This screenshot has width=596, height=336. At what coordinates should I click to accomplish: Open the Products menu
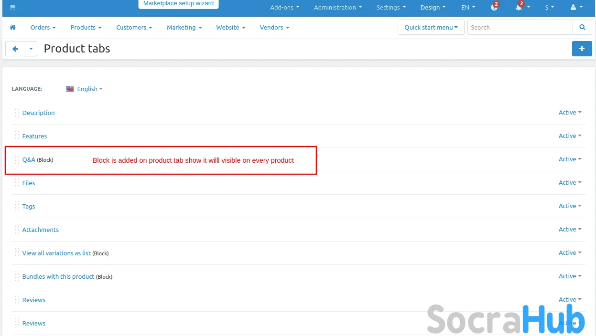[86, 28]
